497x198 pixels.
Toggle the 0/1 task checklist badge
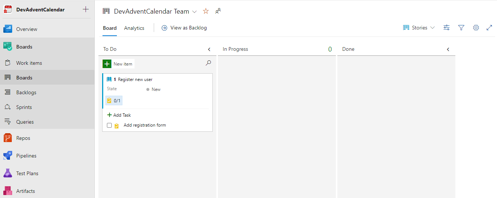coord(114,100)
